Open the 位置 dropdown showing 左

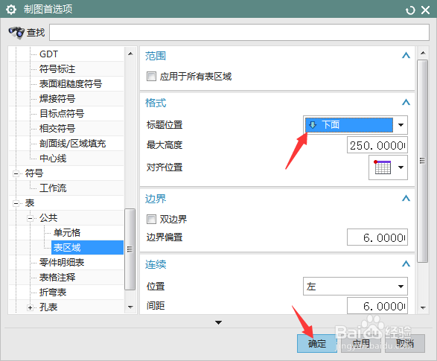tap(355, 286)
